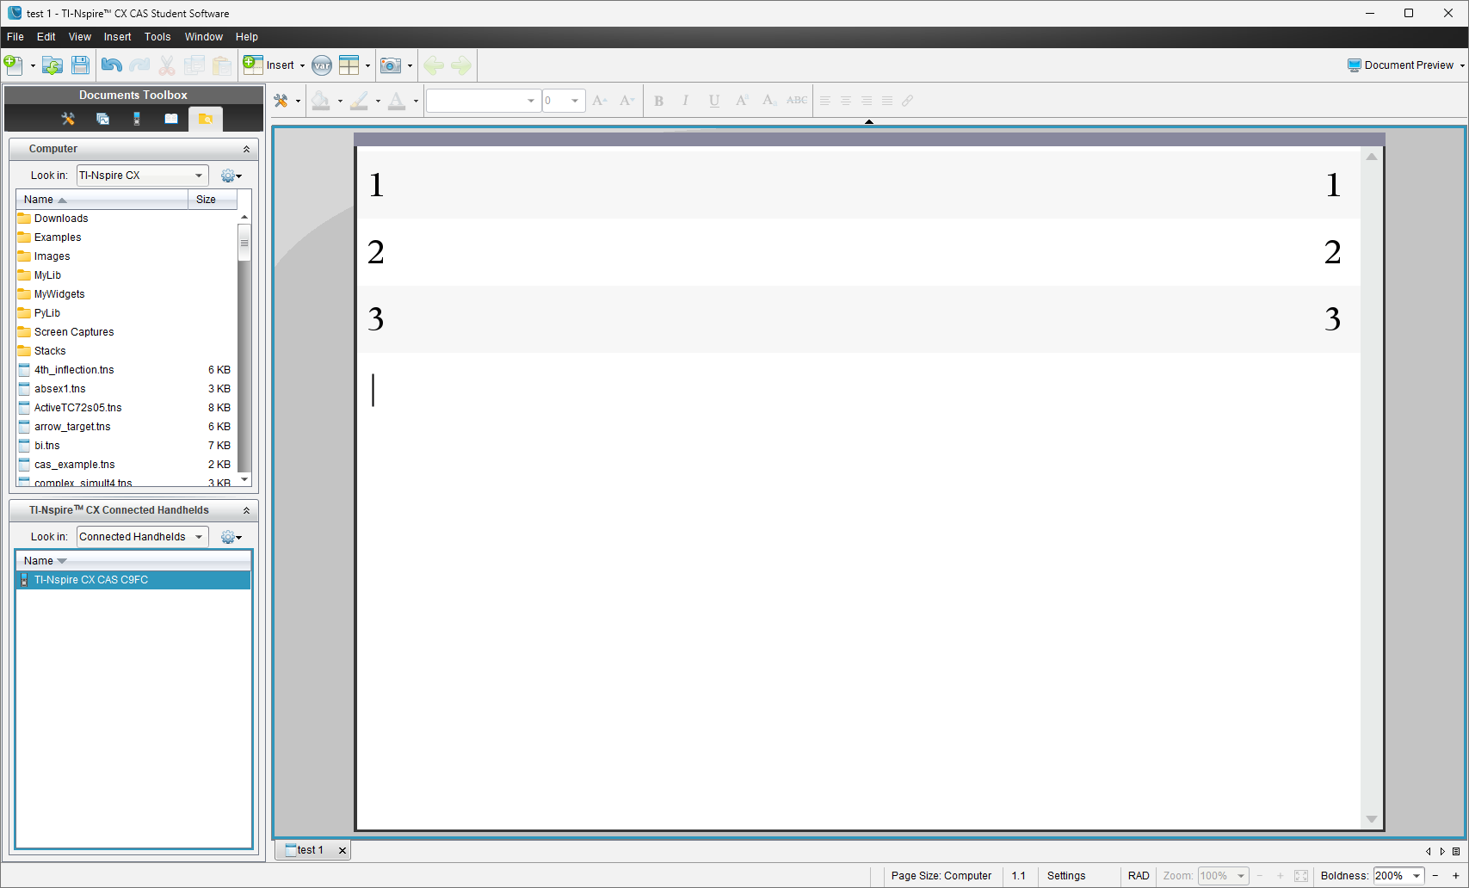Screen dimensions: 1469x888
Task: Open the Boldness 200% dropdown
Action: (x=1416, y=876)
